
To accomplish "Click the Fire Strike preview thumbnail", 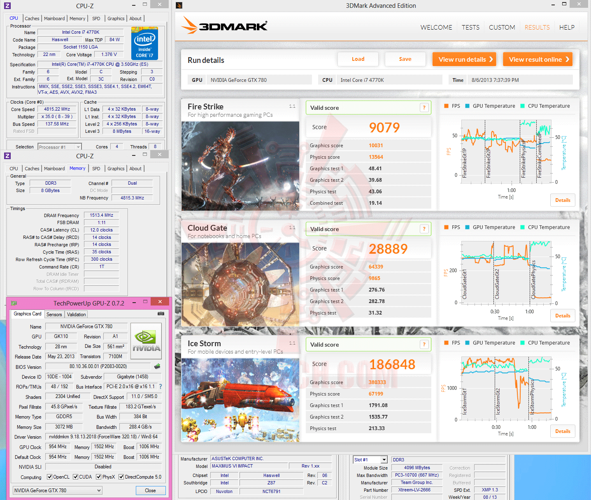I will [x=240, y=166].
